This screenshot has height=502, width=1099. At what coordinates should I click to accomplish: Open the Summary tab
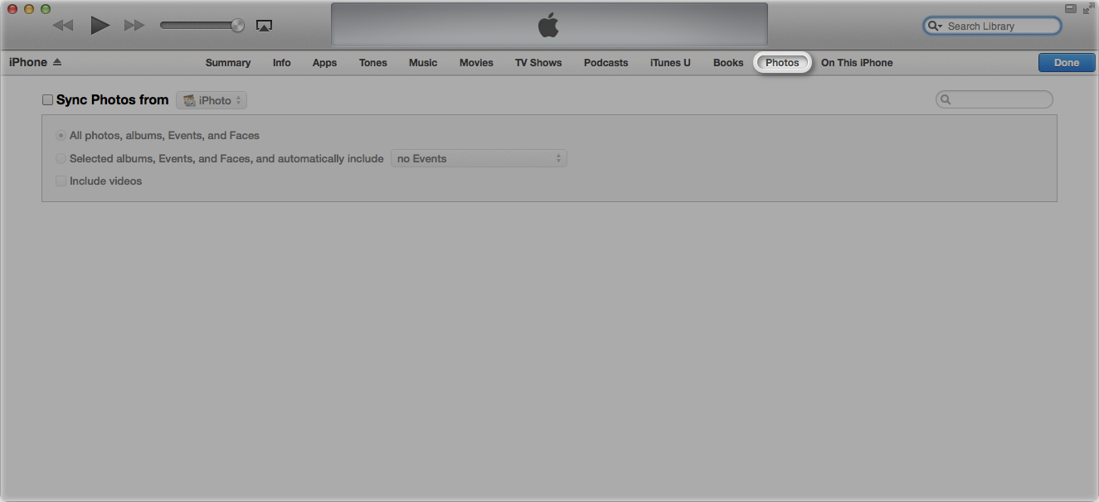pos(228,63)
